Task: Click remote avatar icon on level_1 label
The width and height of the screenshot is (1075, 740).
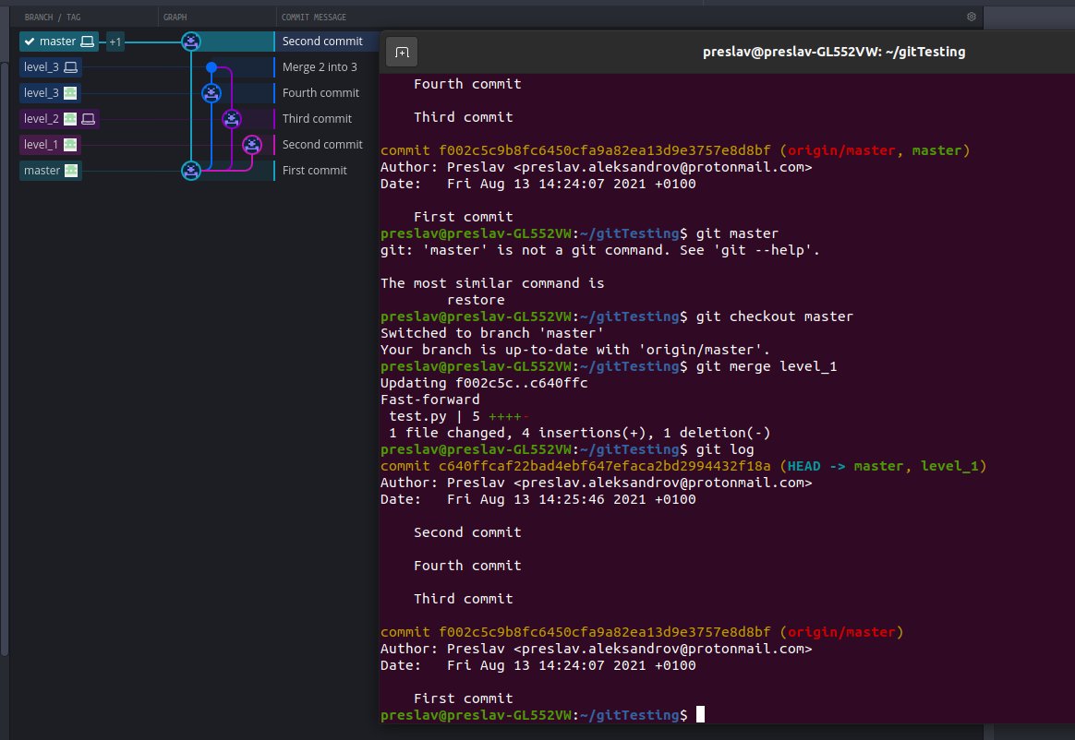Action: click(x=70, y=145)
